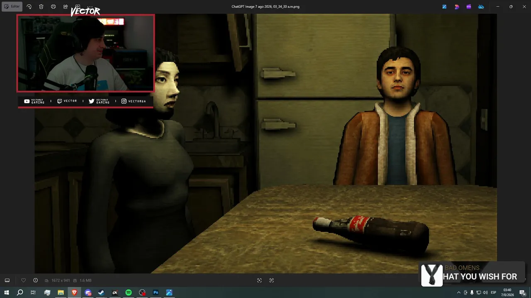Click the displayed image of the kitchen scene
Screen dimensions: 531x298
[265, 144]
